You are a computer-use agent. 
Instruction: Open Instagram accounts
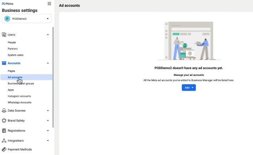19,96
